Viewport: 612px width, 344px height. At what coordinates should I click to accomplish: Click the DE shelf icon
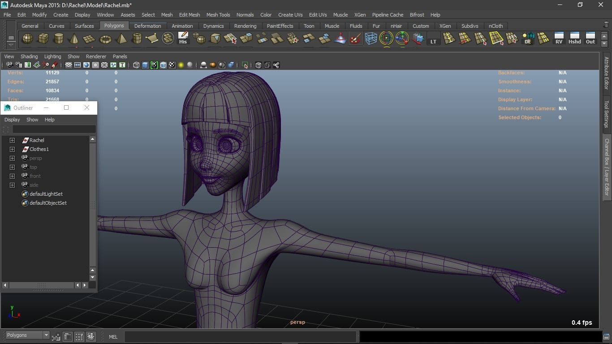(528, 39)
